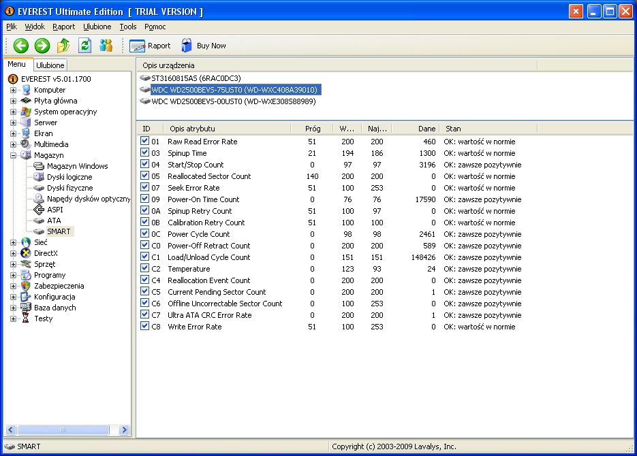637x456 pixels.
Task: Uncheck the Raw Read Error Rate checkbox
Action: (144, 141)
